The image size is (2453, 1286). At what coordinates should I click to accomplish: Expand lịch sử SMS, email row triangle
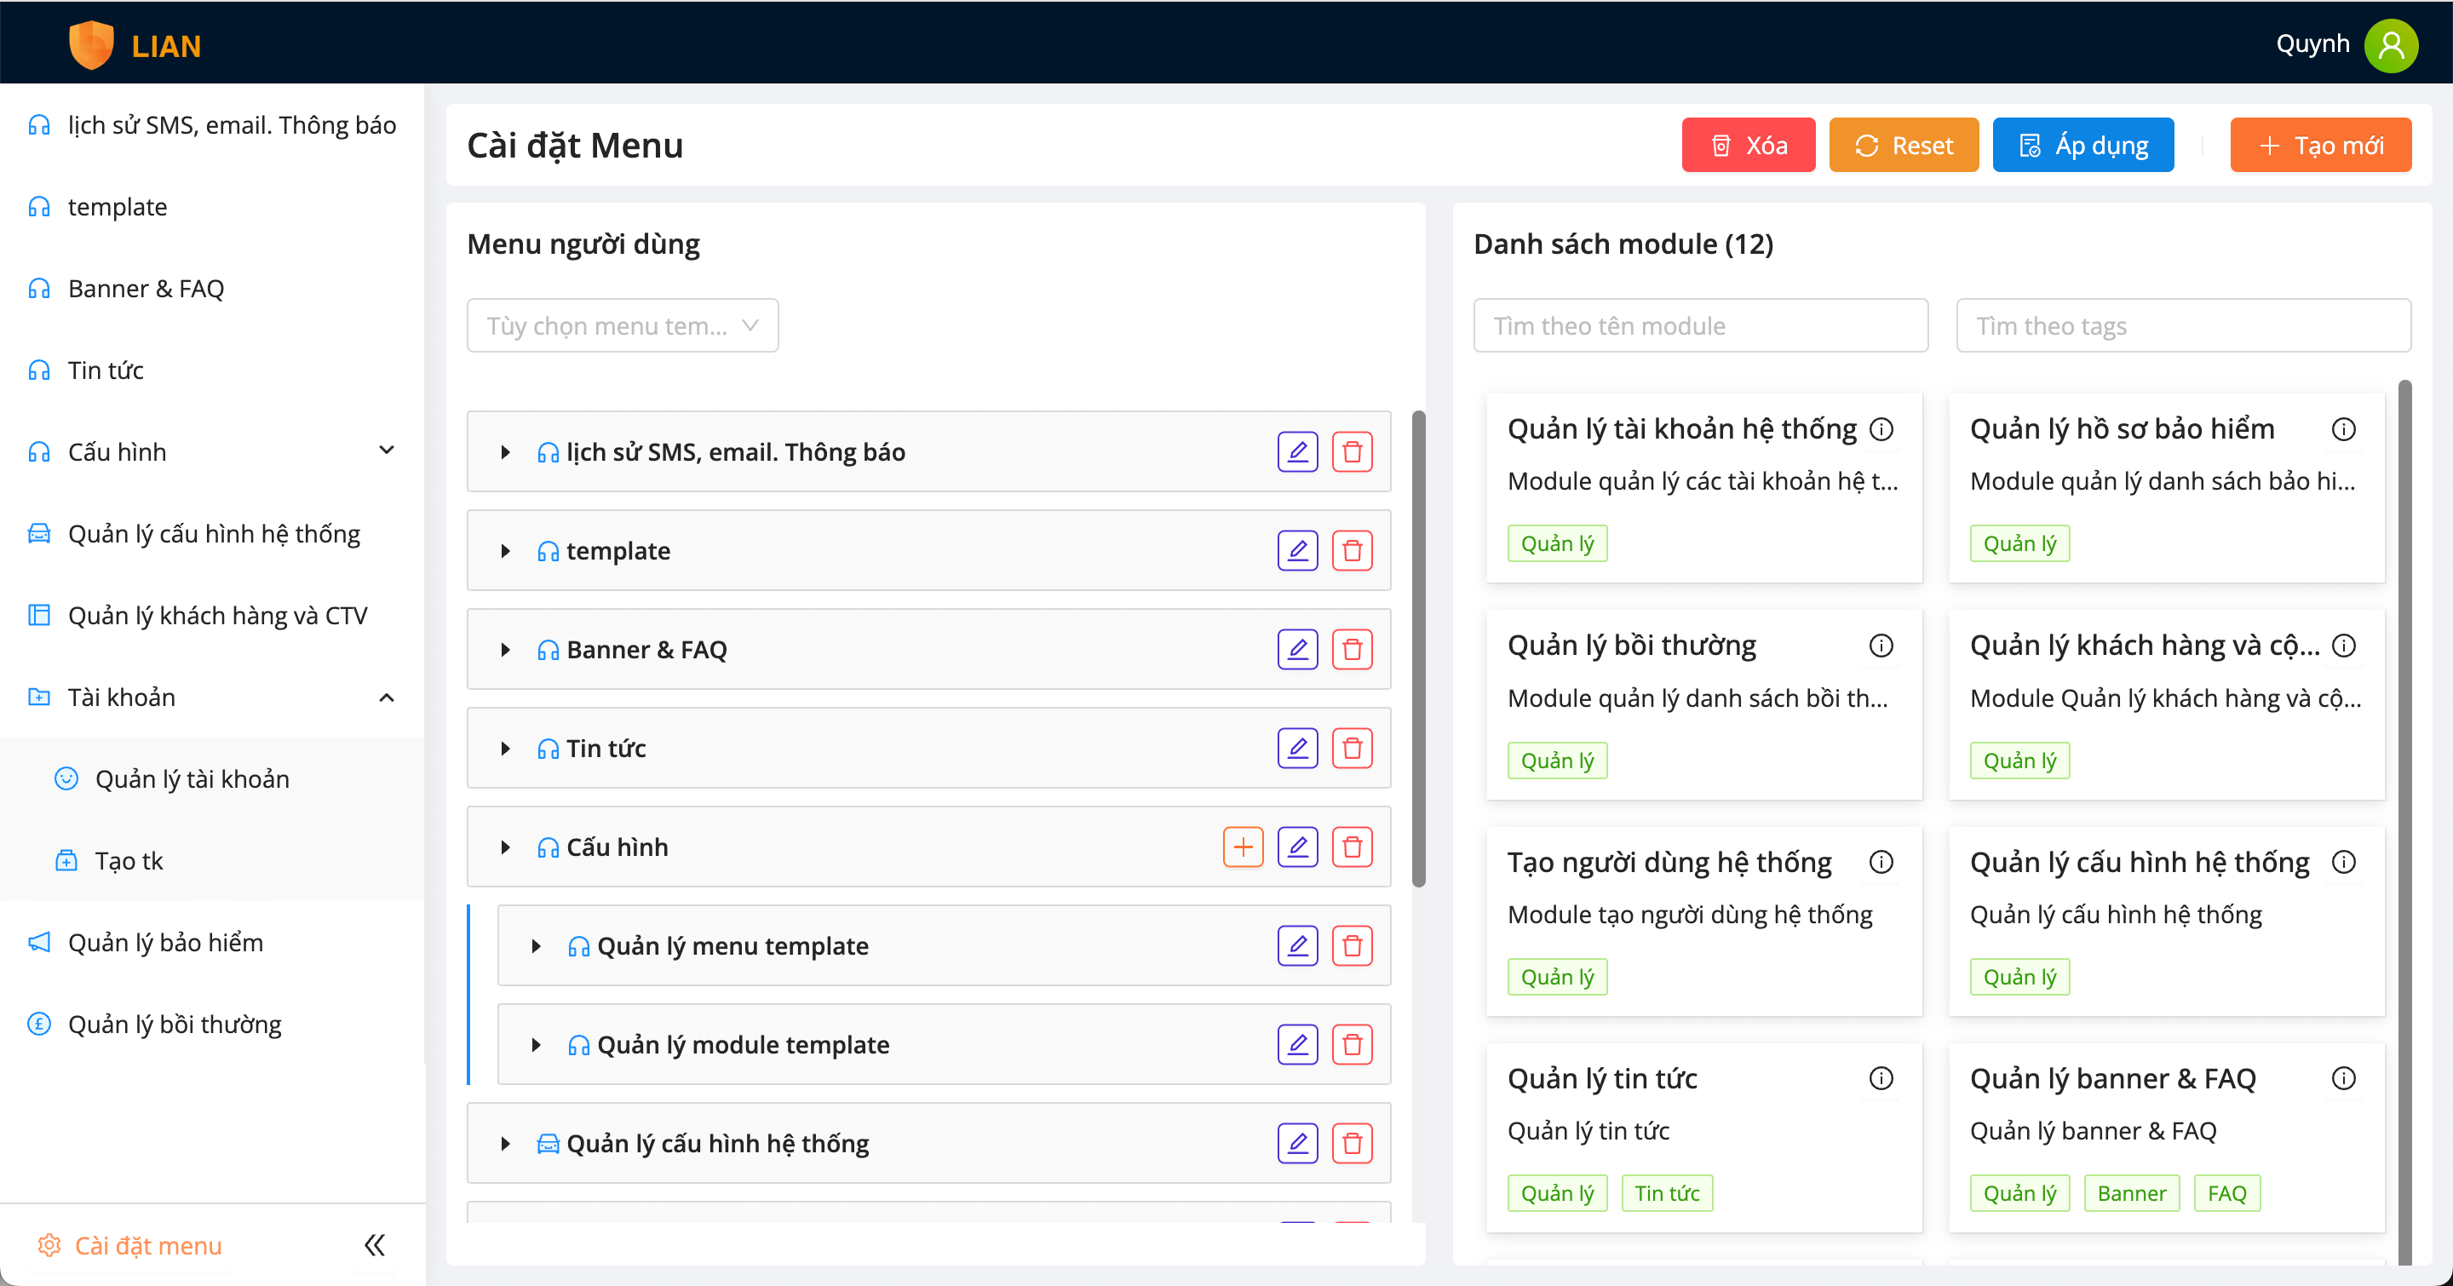[506, 452]
